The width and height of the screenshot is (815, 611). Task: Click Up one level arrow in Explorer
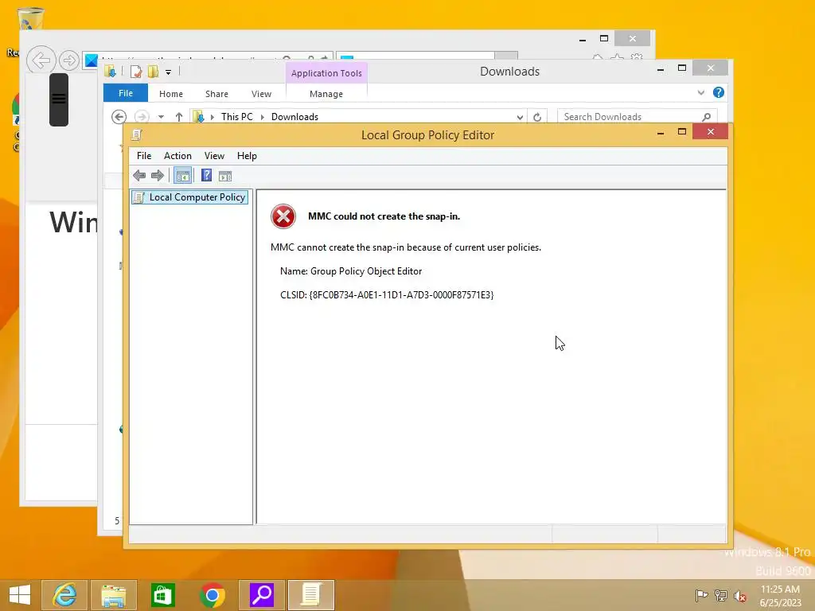pos(179,117)
